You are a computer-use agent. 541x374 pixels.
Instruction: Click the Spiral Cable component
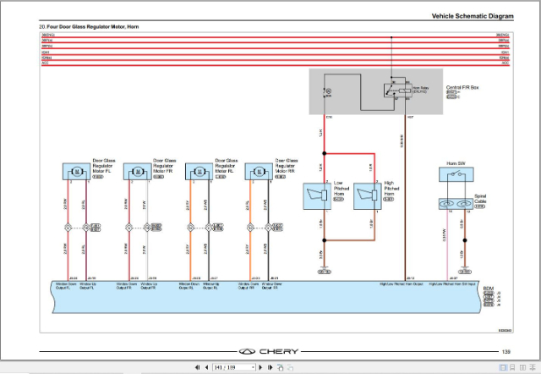(x=456, y=204)
